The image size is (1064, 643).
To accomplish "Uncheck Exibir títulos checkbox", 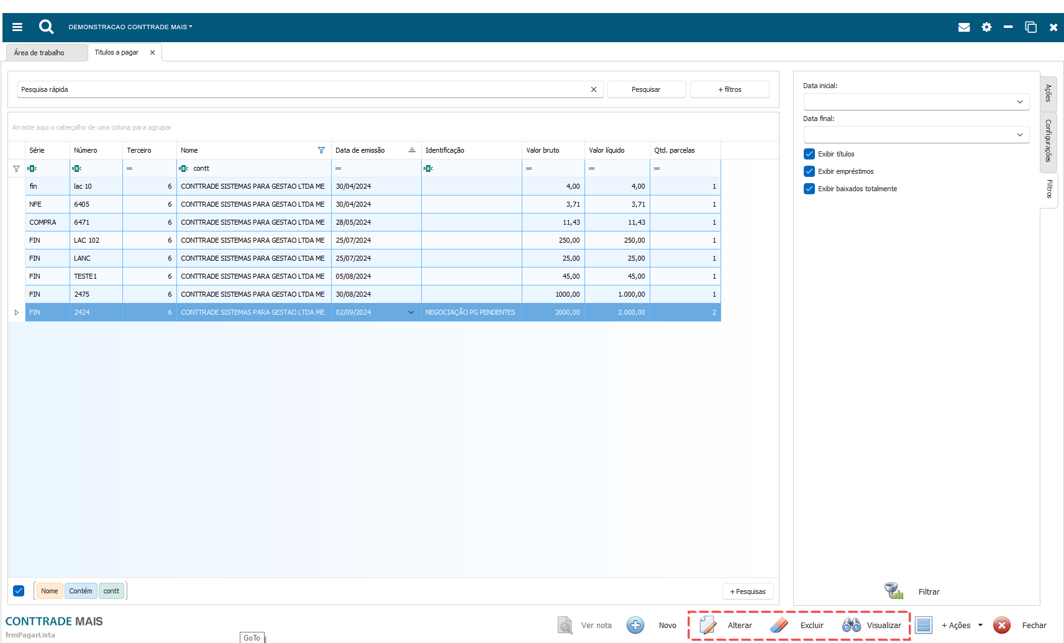I will [809, 154].
